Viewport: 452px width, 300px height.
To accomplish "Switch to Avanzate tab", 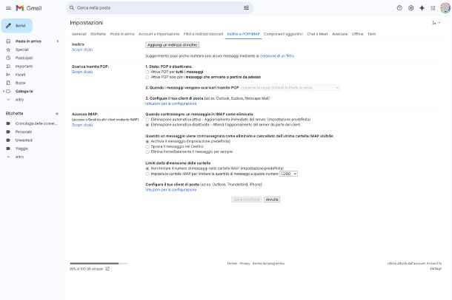I will pos(339,34).
